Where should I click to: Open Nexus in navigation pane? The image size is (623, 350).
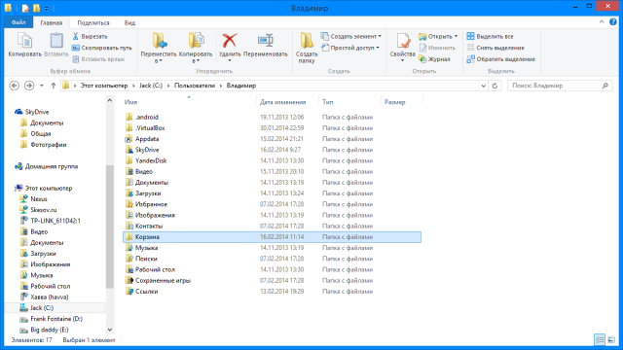[x=39, y=198]
